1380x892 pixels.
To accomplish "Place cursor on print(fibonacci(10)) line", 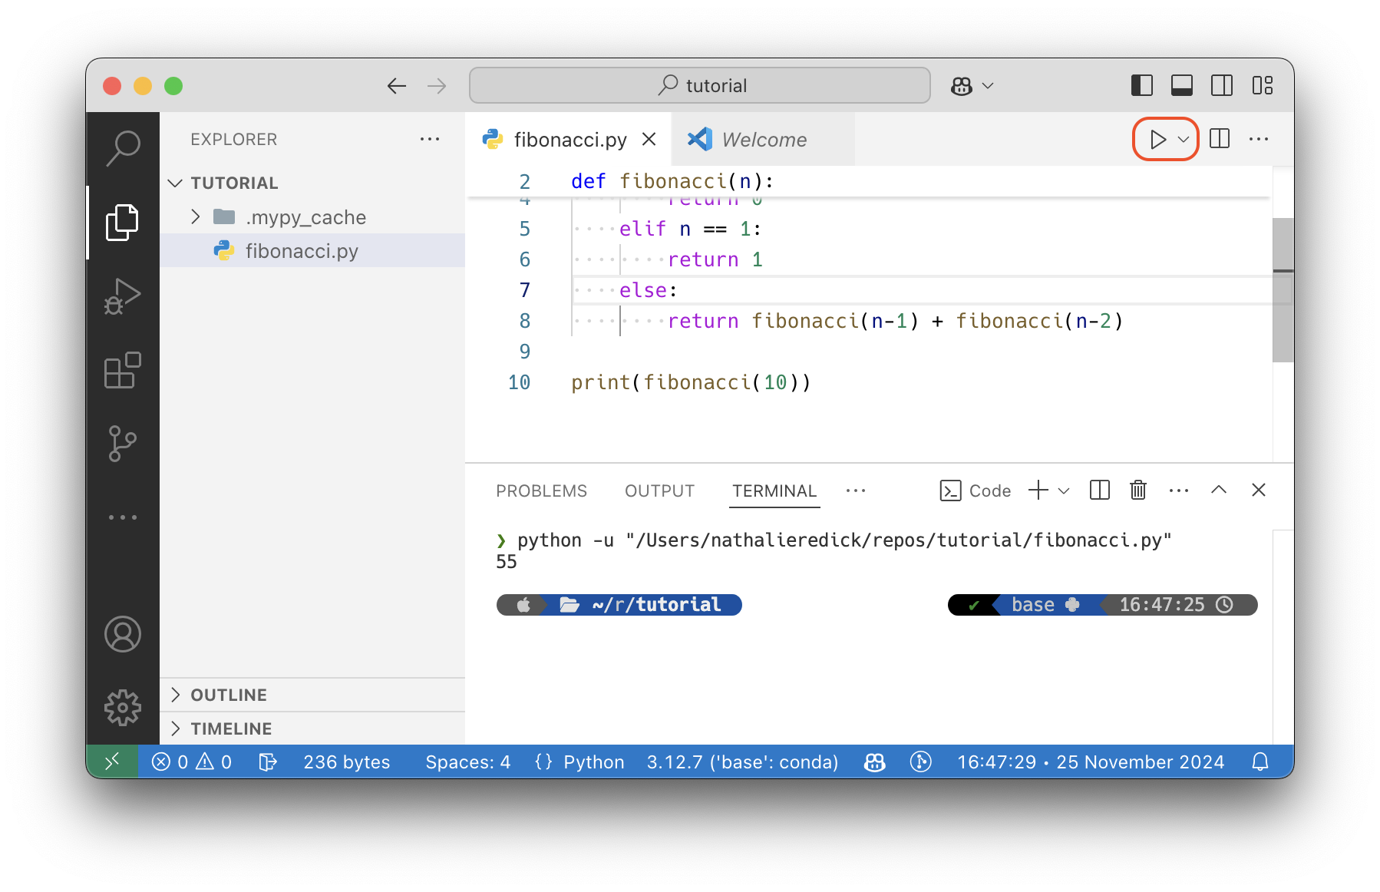I will (x=691, y=382).
